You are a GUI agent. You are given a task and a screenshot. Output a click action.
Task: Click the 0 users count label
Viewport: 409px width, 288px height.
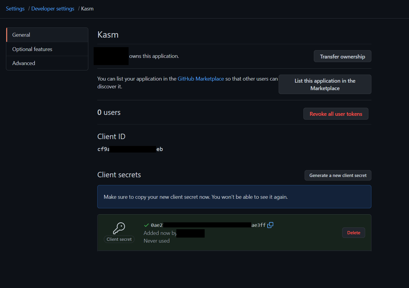(109, 112)
